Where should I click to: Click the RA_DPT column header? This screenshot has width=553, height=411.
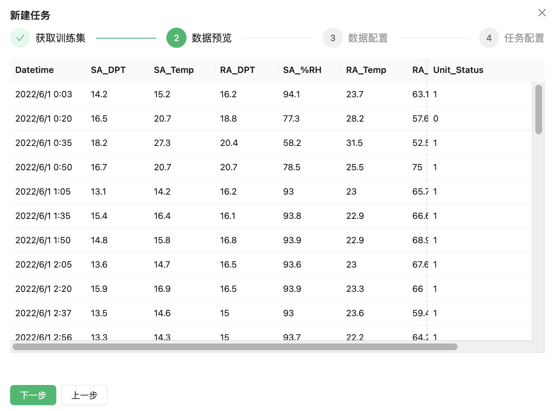point(237,70)
